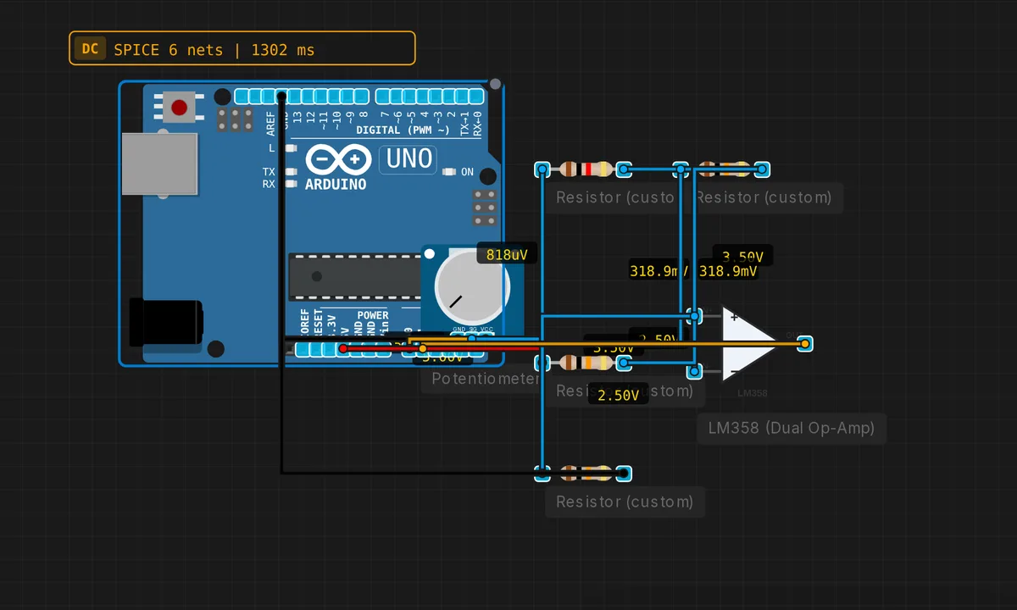Screen dimensions: 1017x610
Task: Select the Arduino black power jack
Action: tap(165, 322)
